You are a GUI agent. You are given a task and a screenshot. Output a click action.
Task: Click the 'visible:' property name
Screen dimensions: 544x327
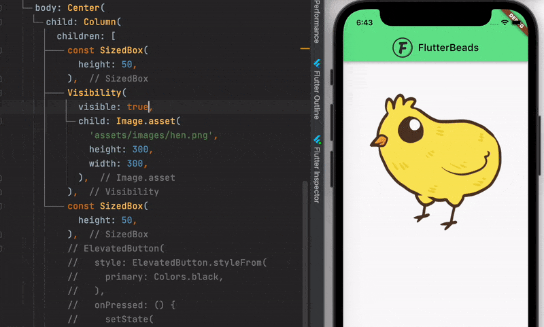[x=99, y=107]
